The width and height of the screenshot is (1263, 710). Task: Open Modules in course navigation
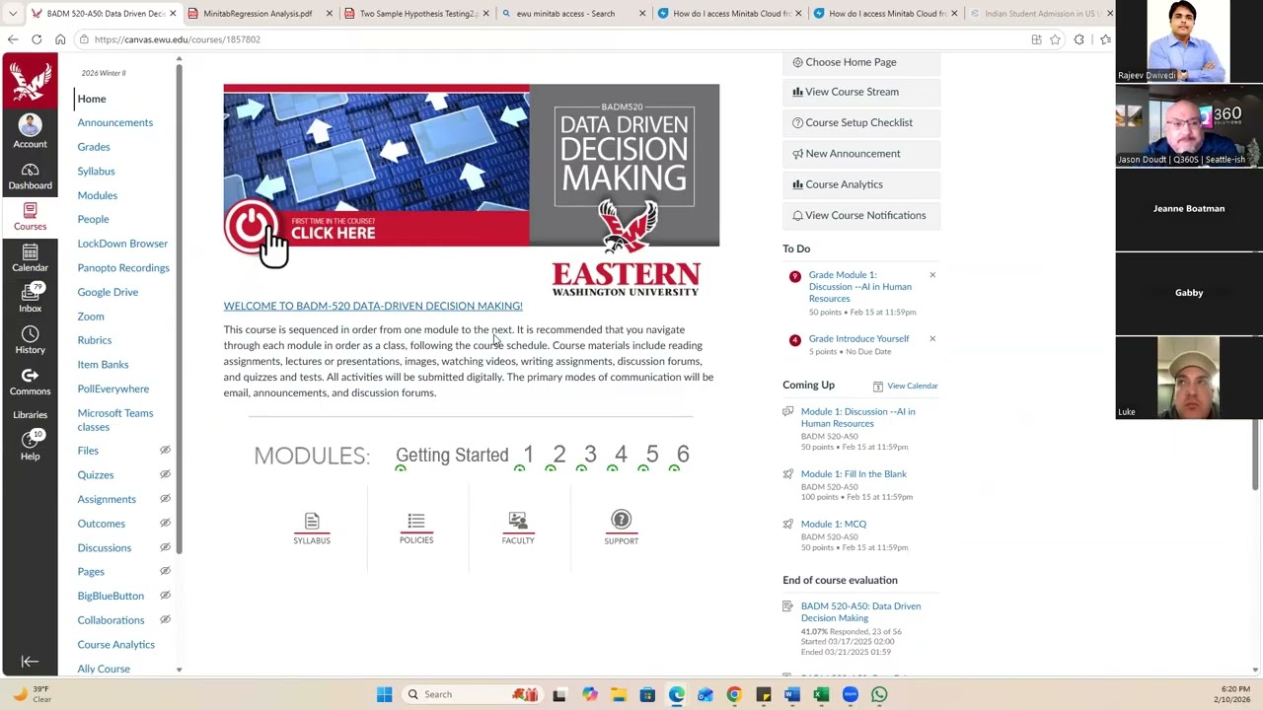(98, 195)
